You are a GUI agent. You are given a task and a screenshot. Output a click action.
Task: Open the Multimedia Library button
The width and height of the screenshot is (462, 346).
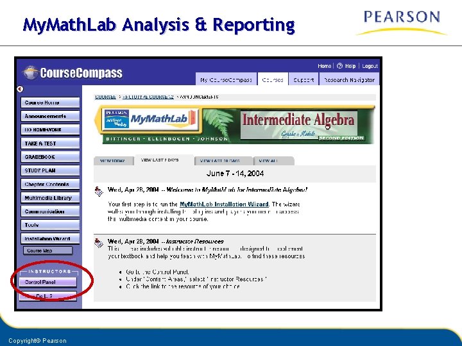pos(50,198)
